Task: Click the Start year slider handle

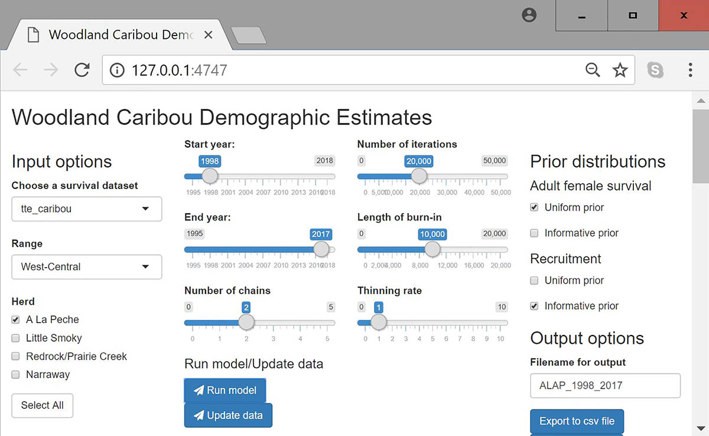Action: (210, 176)
